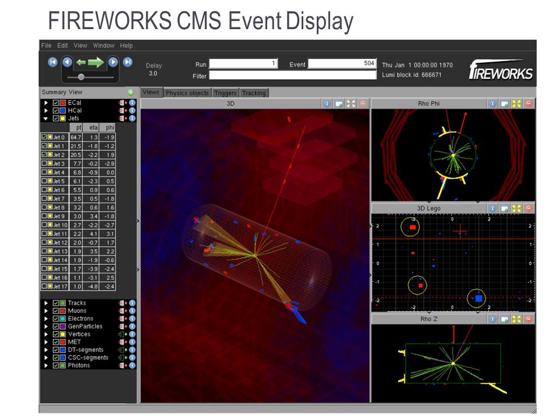Screen dimensions: 560x420
Task: Maximize the 3D view with white arrows
Action: click(351, 104)
